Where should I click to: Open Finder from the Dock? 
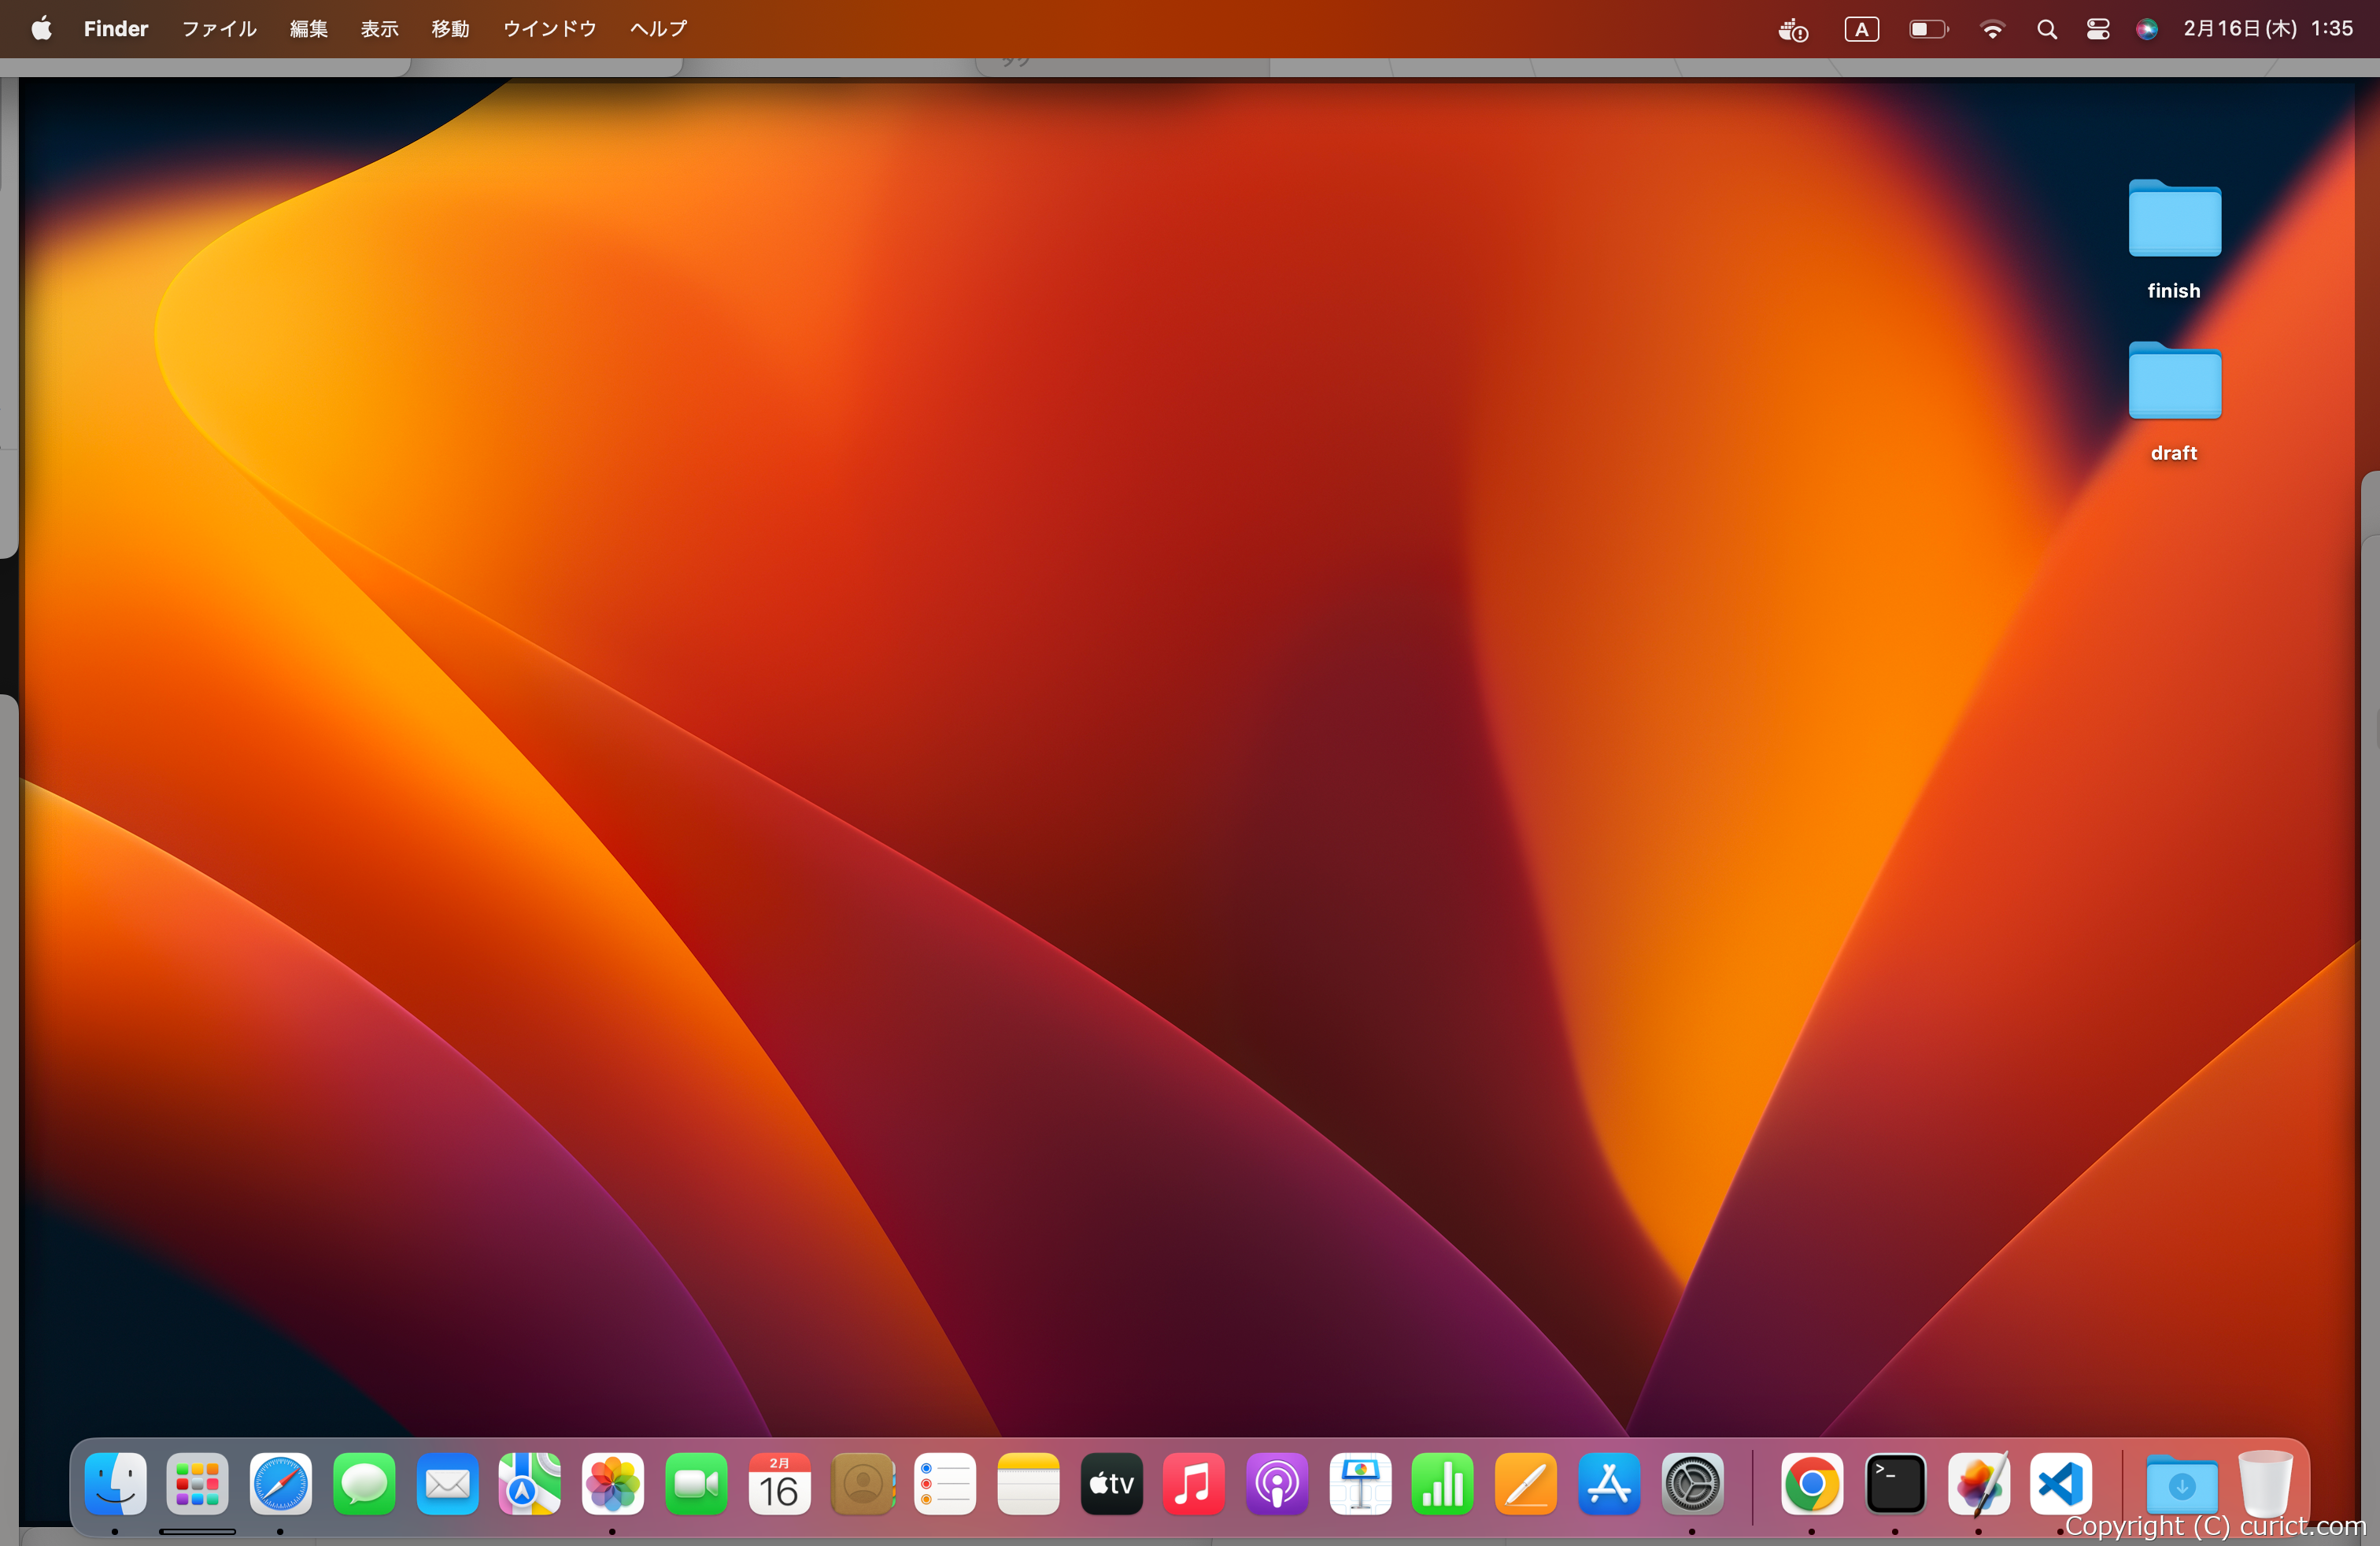click(115, 1484)
